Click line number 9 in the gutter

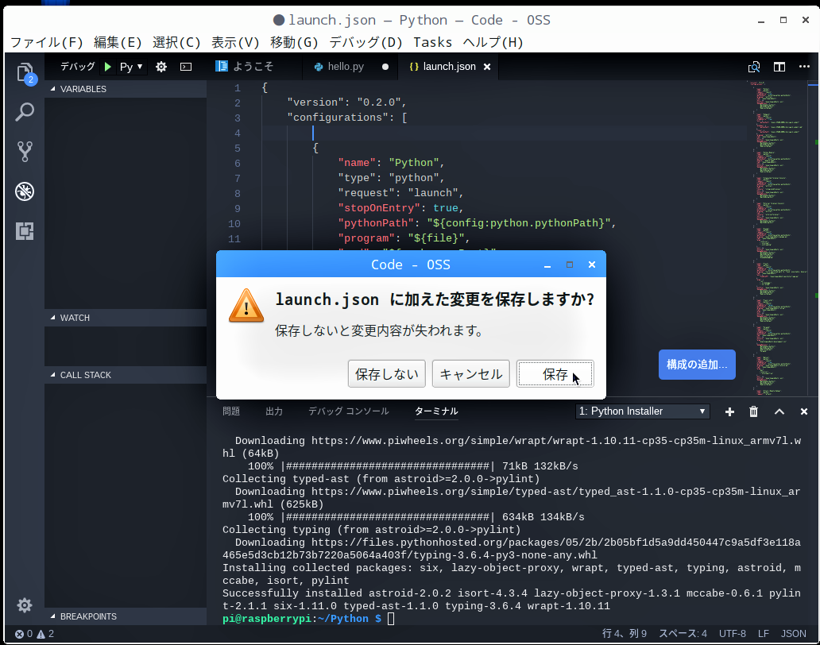[x=238, y=209]
